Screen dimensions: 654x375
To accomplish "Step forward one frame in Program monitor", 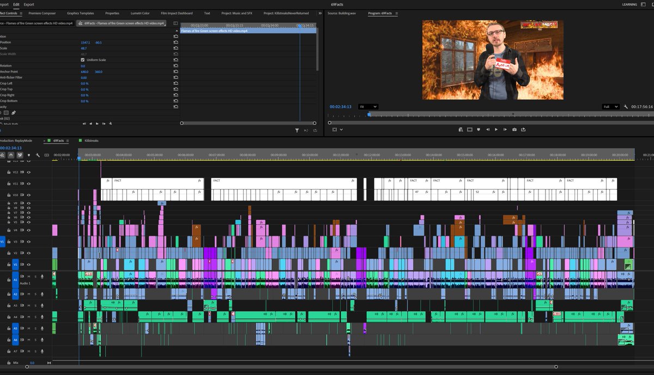I will click(505, 129).
